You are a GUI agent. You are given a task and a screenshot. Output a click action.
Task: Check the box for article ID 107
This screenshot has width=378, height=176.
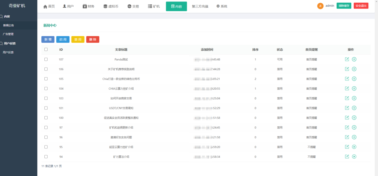46,59
